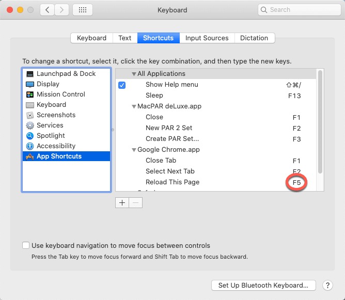Add a new shortcut with plus button
Screen dimensions: 345x300
tap(122, 202)
